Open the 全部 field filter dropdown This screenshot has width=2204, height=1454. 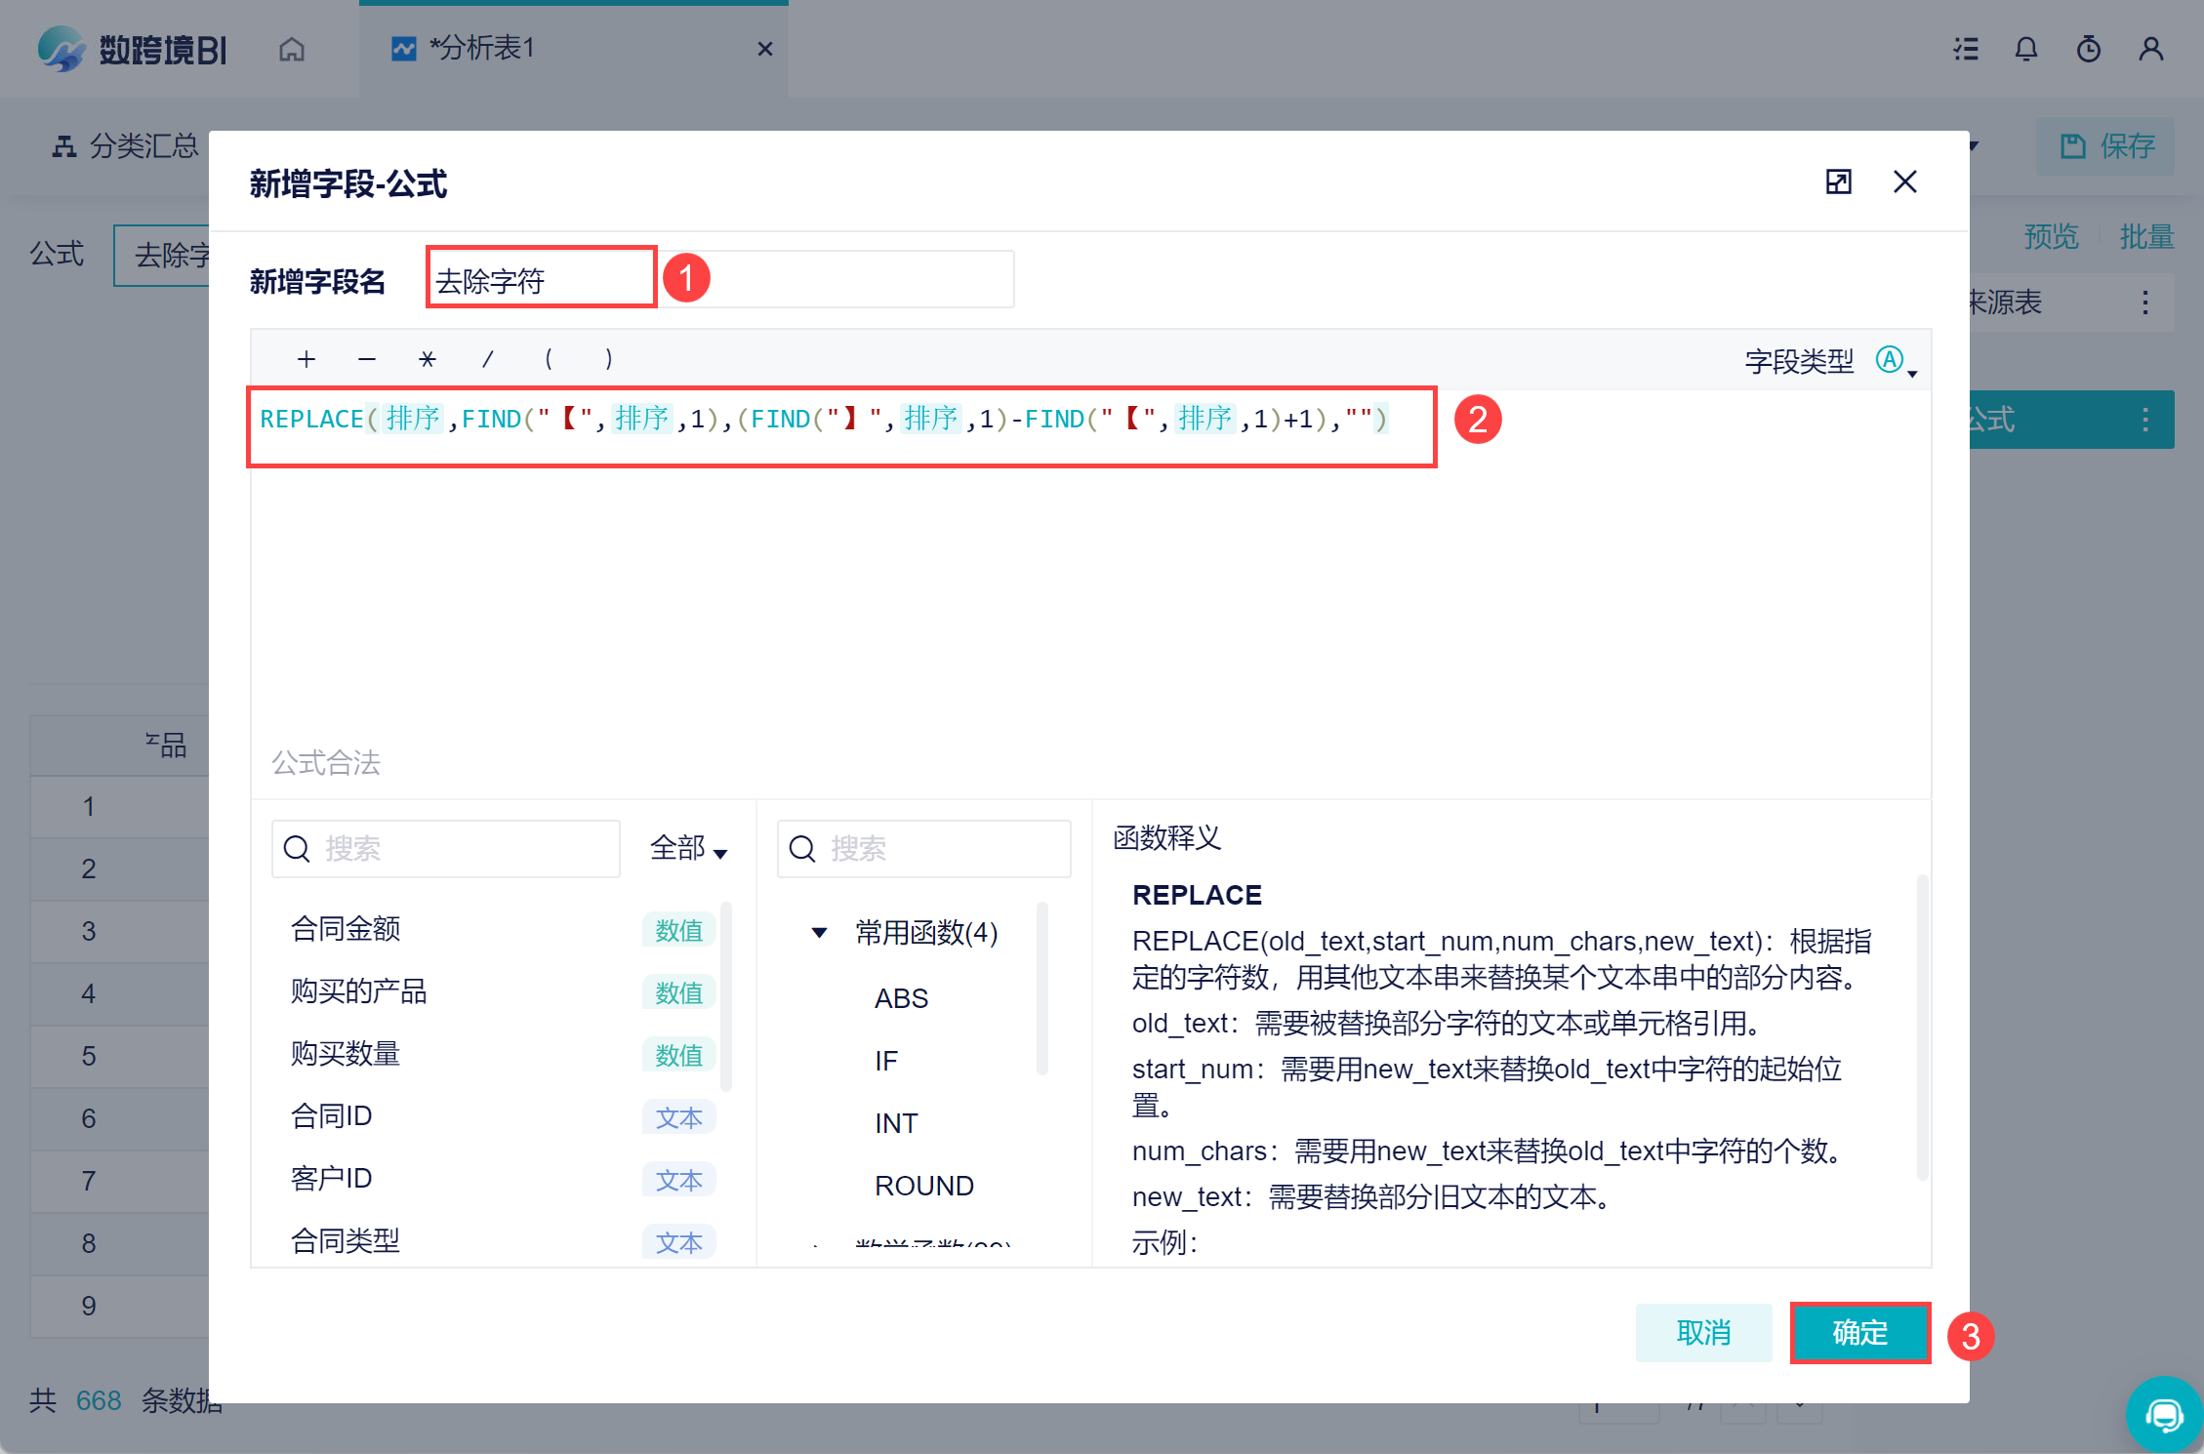click(688, 848)
